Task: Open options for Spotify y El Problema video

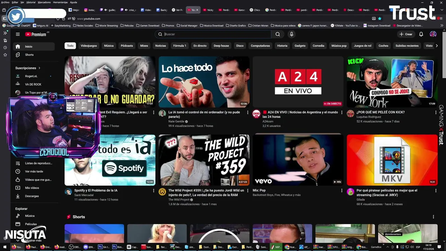Action: tap(154, 191)
